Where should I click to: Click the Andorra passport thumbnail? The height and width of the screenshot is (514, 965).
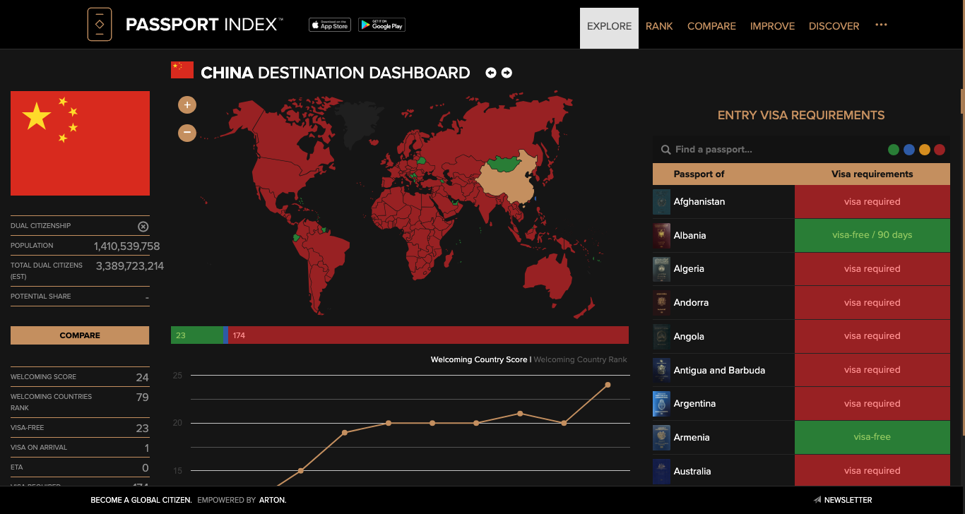pyautogui.click(x=661, y=303)
